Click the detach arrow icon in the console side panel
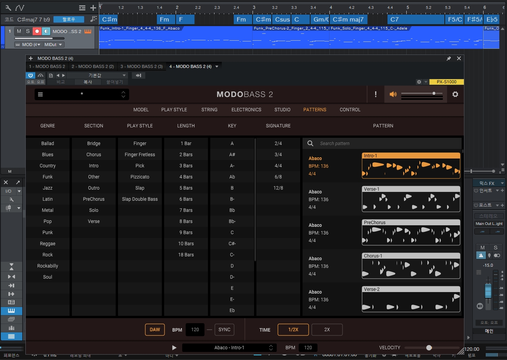The width and height of the screenshot is (507, 360). coord(18,182)
